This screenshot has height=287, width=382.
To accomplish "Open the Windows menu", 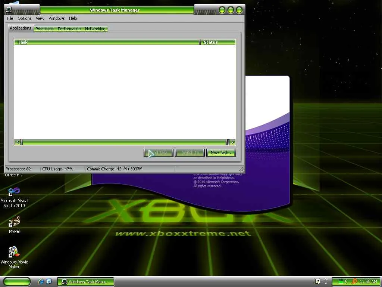I will point(57,18).
